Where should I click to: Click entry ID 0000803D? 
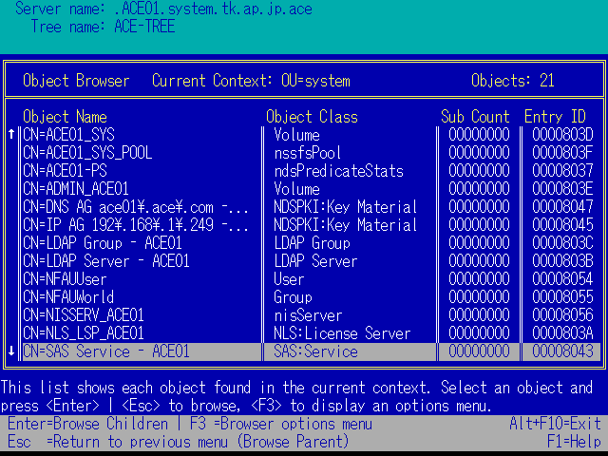click(562, 135)
